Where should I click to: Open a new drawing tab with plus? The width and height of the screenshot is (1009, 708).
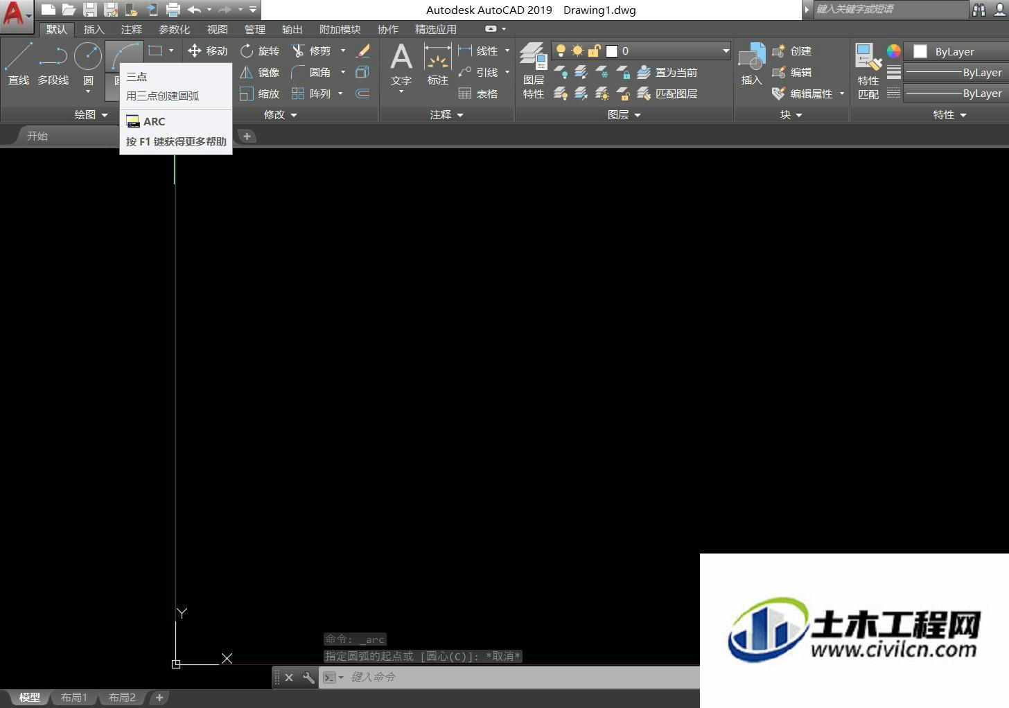coord(247,136)
